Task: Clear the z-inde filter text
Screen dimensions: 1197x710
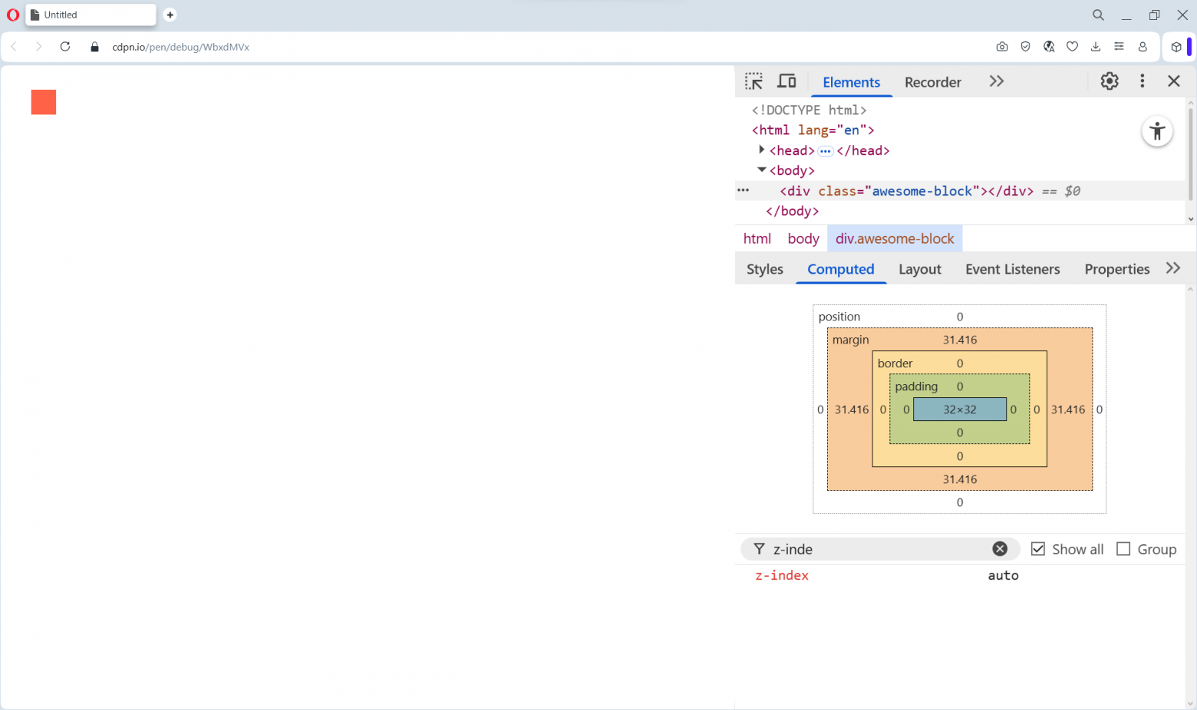Action: click(x=1000, y=549)
